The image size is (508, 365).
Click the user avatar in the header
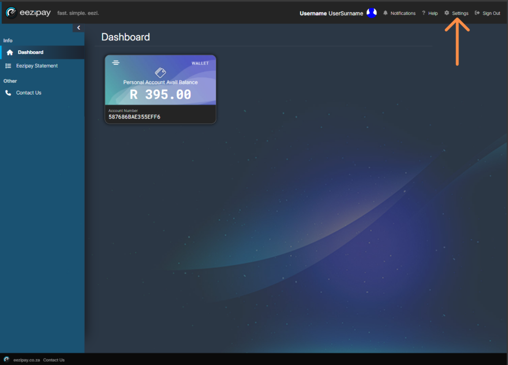coord(372,13)
